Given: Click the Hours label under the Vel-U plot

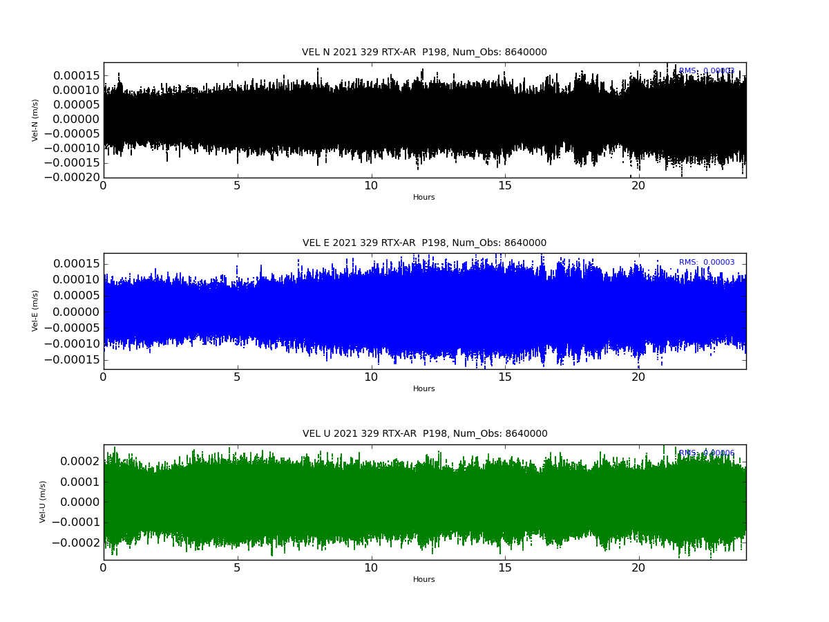Looking at the screenshot, I should pyautogui.click(x=424, y=580).
